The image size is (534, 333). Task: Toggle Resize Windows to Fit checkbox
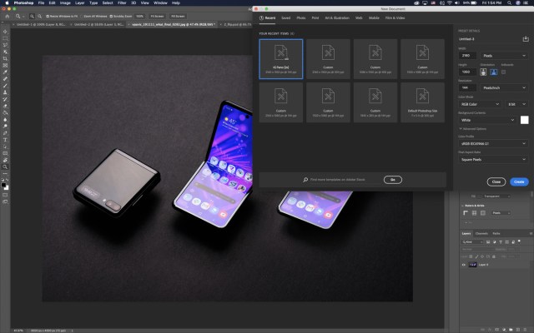(48, 17)
